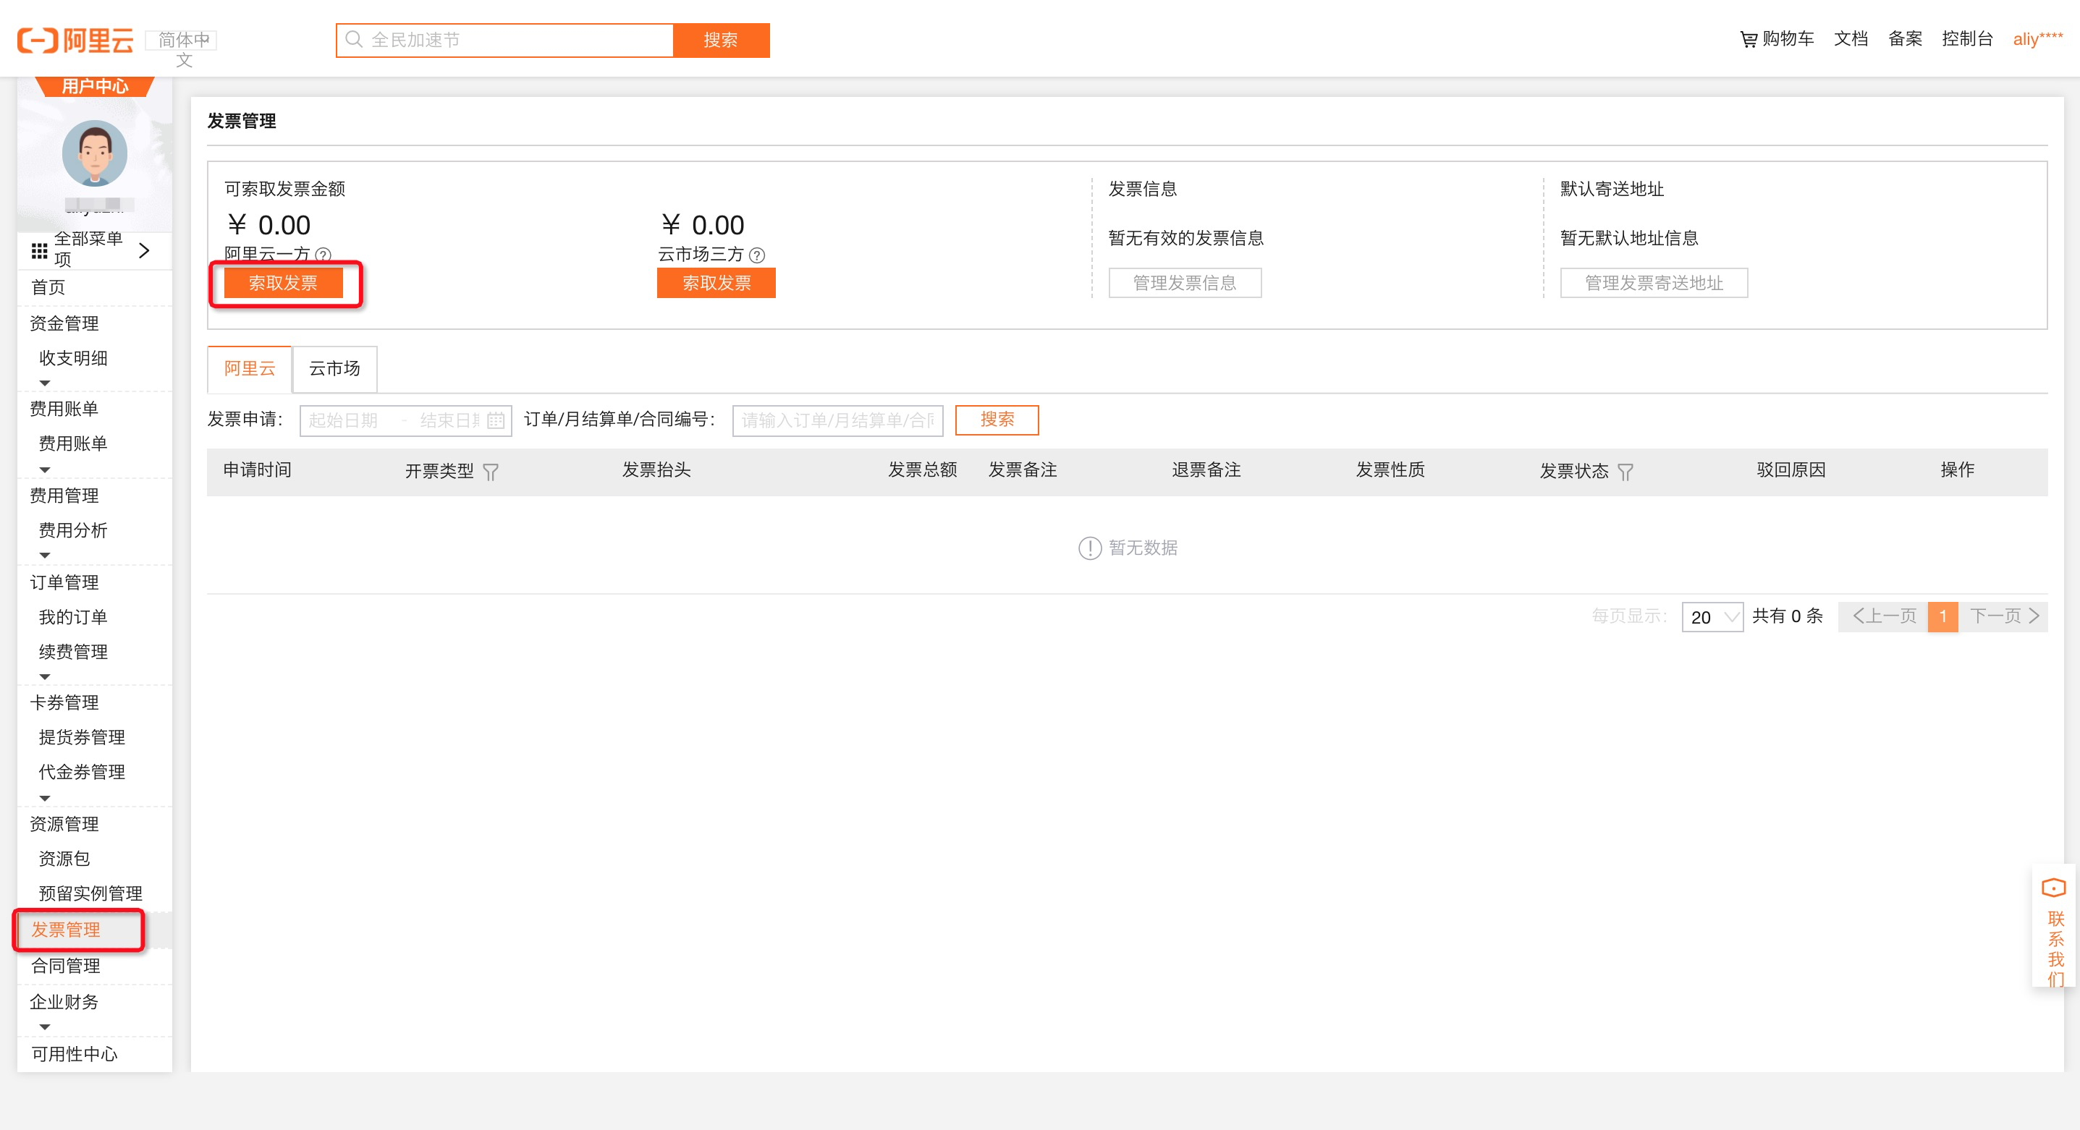Collapse the 费用账单 section arrow
The height and width of the screenshot is (1130, 2080).
[x=45, y=470]
